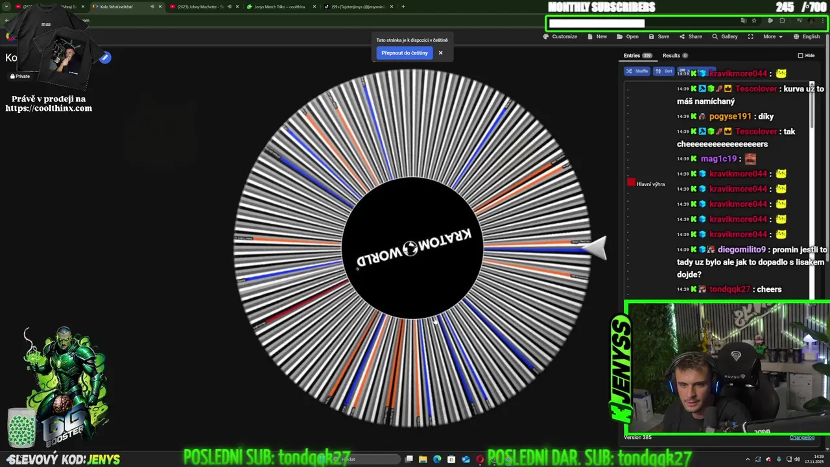The image size is (830, 467).
Task: Open Opera browser from the taskbar
Action: (480, 459)
